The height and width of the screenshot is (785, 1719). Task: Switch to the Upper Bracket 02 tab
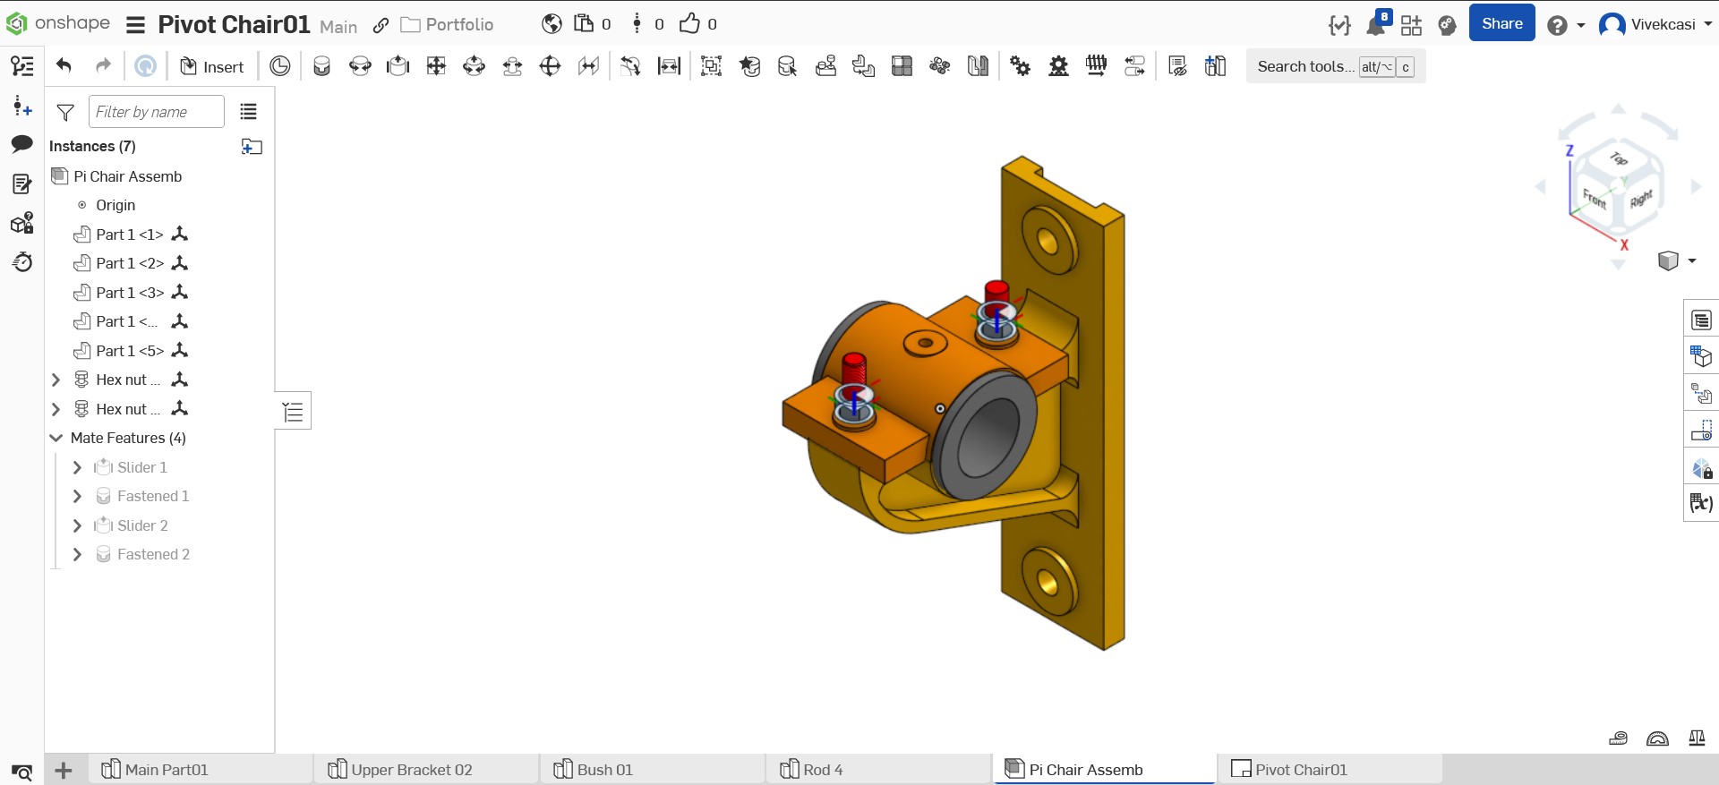(x=411, y=770)
